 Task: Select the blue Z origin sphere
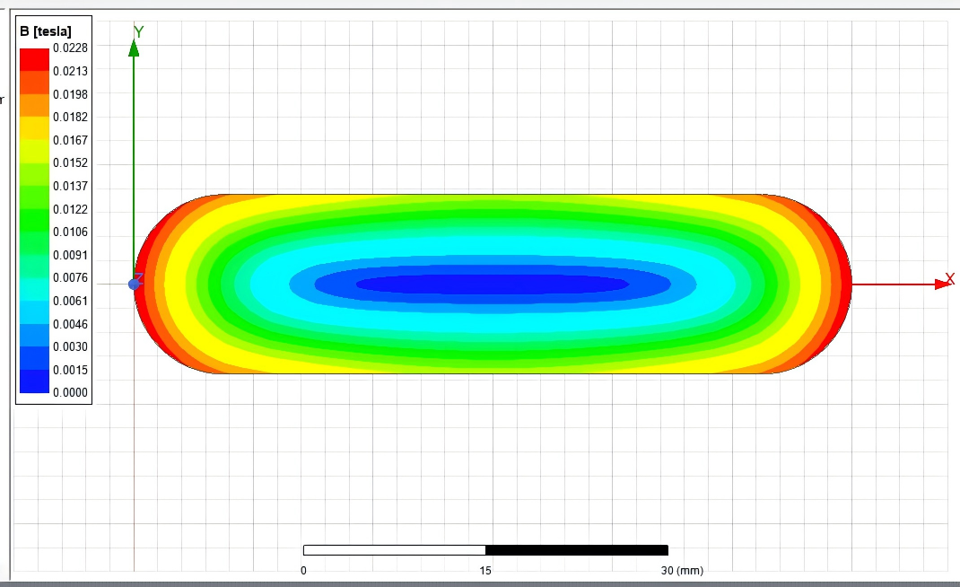(135, 284)
